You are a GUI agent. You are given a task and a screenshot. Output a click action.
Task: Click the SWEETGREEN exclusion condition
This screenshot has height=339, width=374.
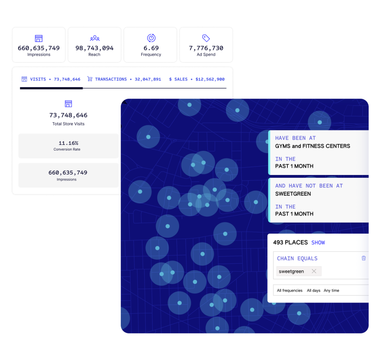tap(293, 194)
